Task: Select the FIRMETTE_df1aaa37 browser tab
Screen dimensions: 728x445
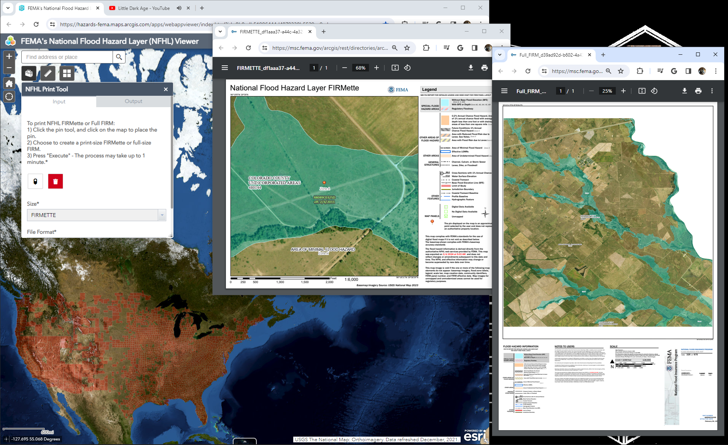Action: tap(271, 32)
